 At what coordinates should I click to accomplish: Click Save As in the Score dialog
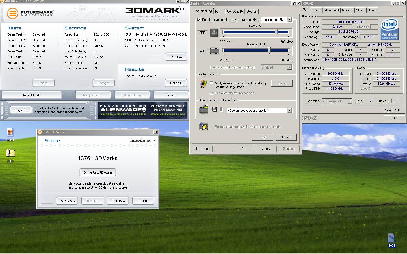click(67, 201)
